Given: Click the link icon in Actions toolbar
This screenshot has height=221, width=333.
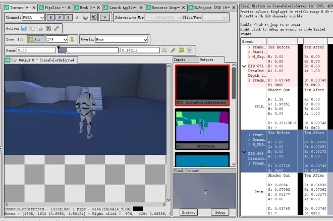Looking at the screenshot, I should click(x=57, y=28).
